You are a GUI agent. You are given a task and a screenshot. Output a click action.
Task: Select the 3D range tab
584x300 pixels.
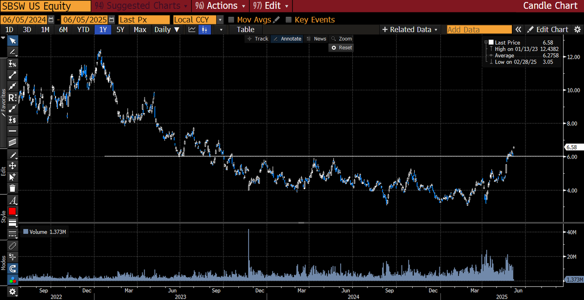pos(27,30)
